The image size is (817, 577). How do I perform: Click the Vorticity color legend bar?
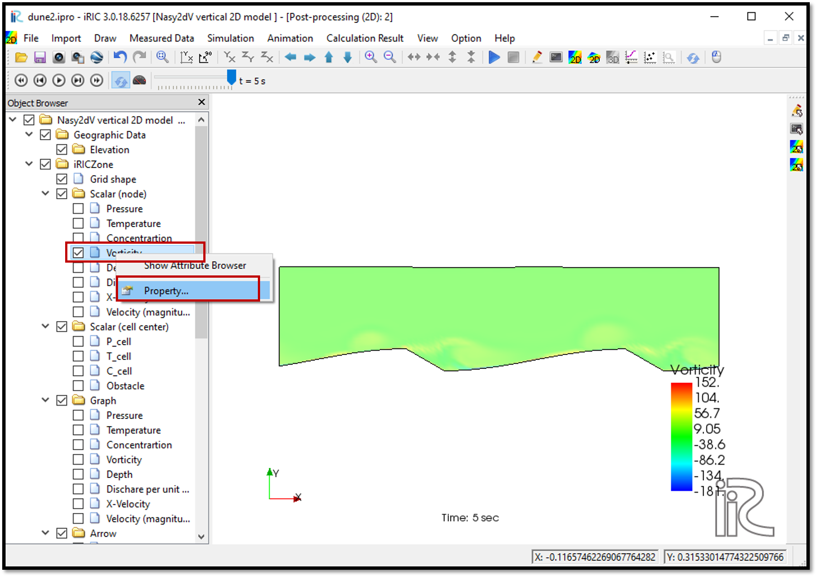[681, 437]
